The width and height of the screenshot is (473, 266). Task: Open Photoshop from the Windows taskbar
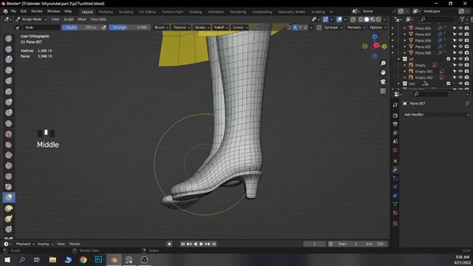(98, 259)
